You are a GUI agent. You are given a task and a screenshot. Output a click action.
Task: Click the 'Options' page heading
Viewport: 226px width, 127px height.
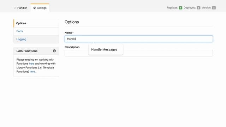coord(72,22)
